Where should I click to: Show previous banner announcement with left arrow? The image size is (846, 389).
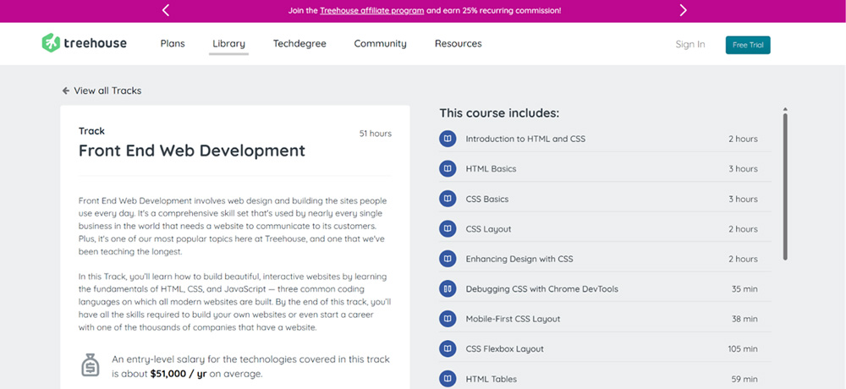coord(166,10)
